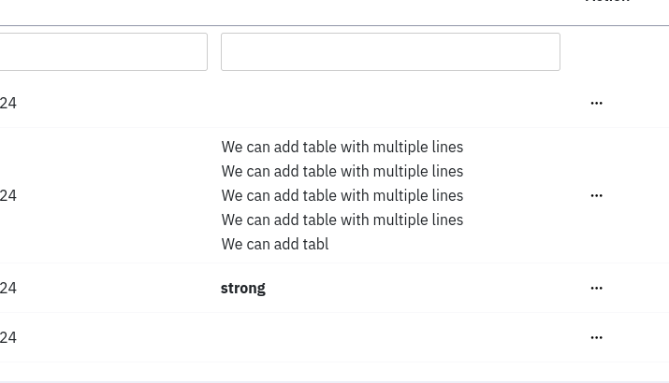The width and height of the screenshot is (669, 383).
Task: Focus the partially visible left filter input
Action: (103, 52)
